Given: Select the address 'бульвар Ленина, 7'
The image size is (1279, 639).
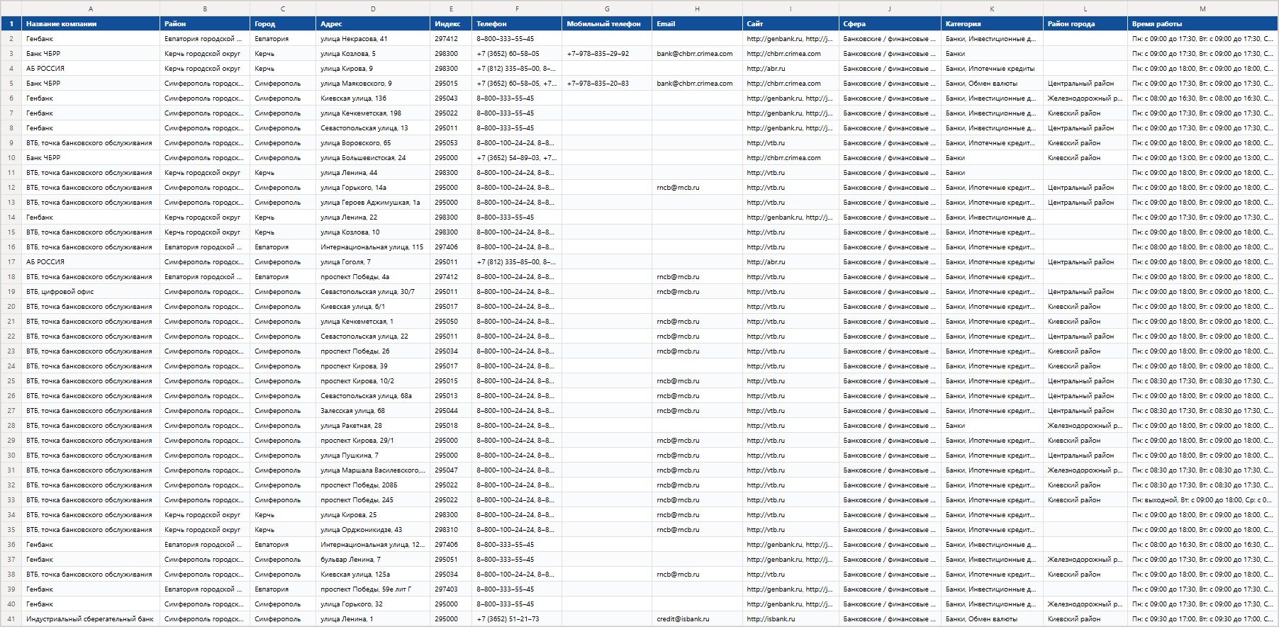Looking at the screenshot, I should point(373,560).
